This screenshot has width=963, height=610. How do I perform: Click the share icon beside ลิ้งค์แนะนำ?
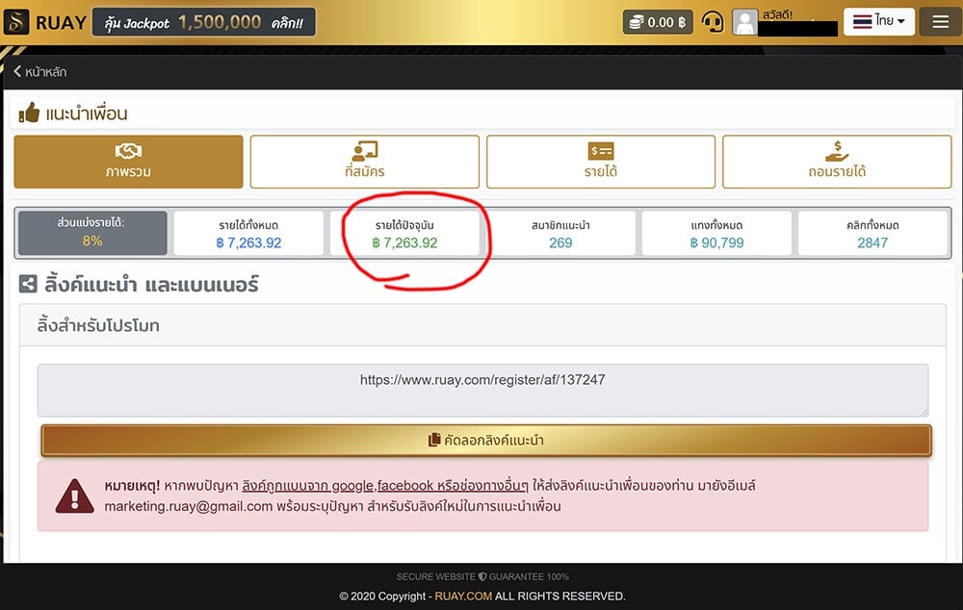(28, 284)
